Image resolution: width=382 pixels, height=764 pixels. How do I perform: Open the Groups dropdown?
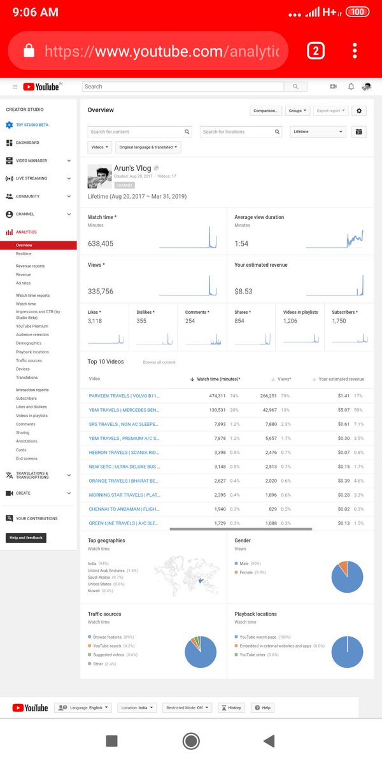click(x=297, y=110)
